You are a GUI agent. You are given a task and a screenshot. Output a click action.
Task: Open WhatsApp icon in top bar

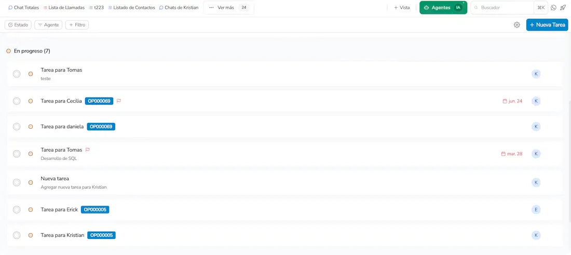tap(553, 8)
